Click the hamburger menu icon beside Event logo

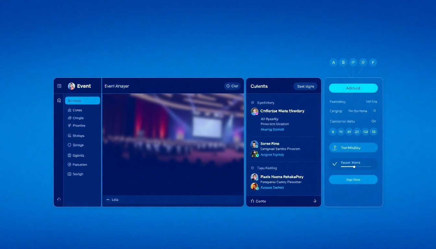coord(59,86)
